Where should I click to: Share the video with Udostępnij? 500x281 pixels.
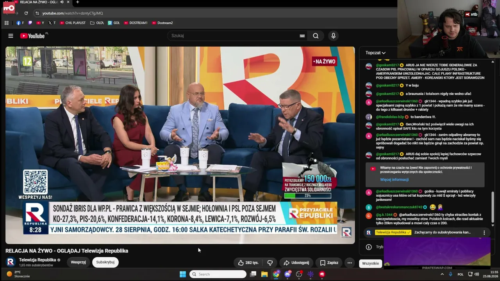click(x=296, y=263)
